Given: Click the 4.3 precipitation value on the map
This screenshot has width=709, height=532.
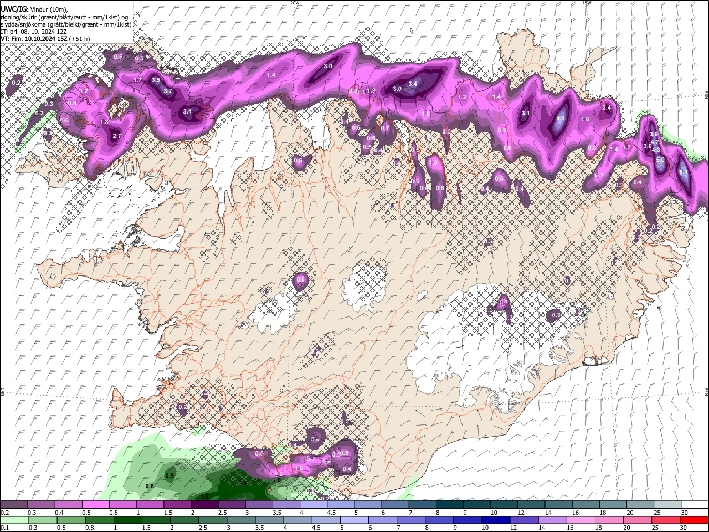Looking at the screenshot, I should 656,150.
